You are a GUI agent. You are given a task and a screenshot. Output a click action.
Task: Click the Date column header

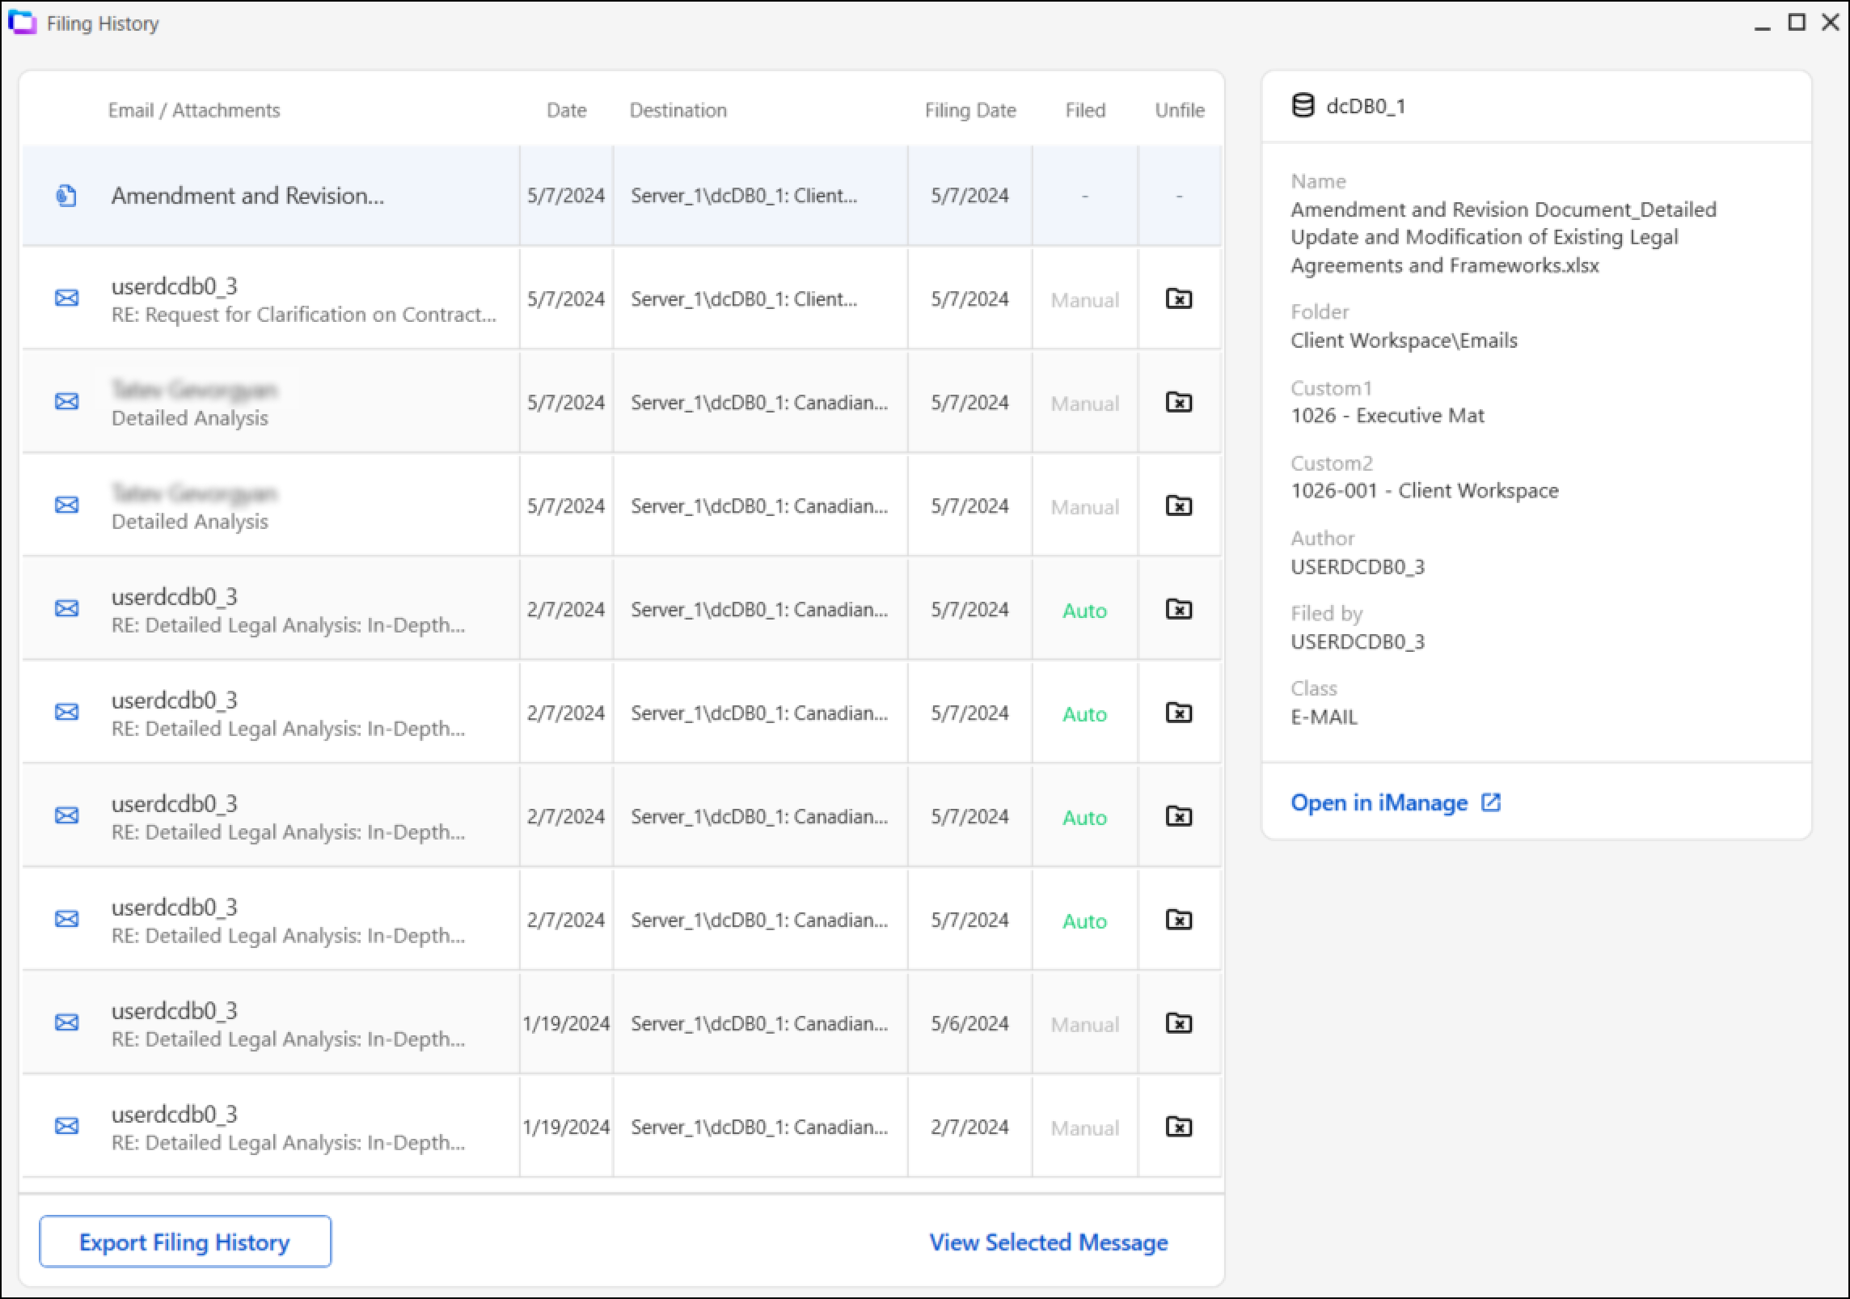coord(567,110)
